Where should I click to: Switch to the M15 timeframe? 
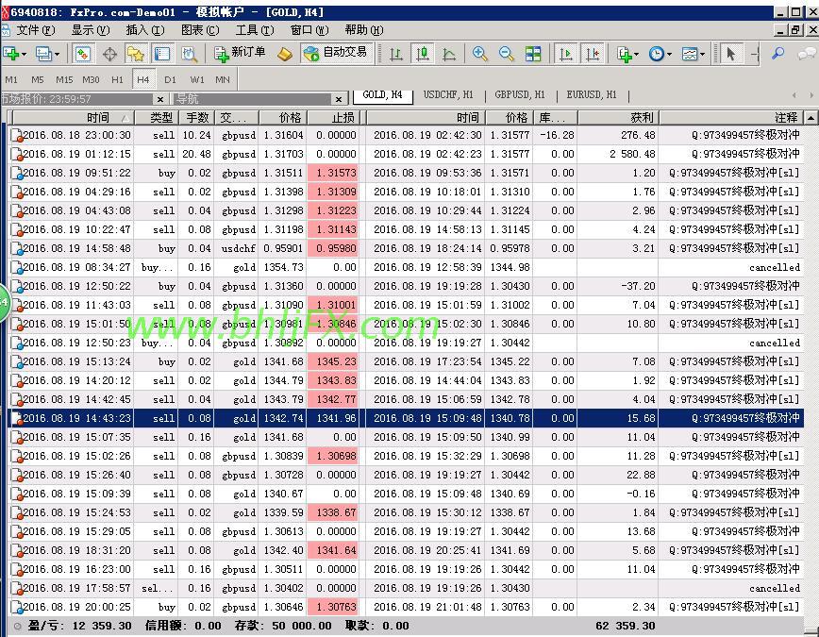click(x=64, y=80)
